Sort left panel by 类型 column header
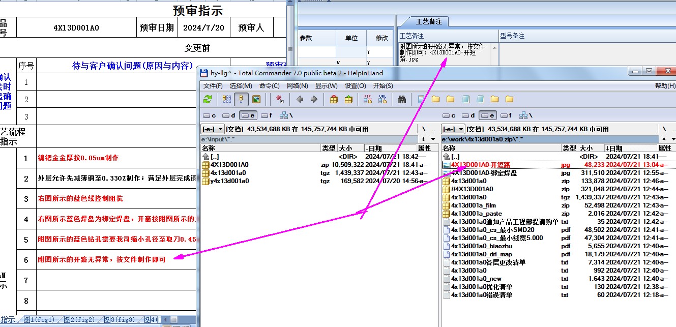 [x=329, y=148]
